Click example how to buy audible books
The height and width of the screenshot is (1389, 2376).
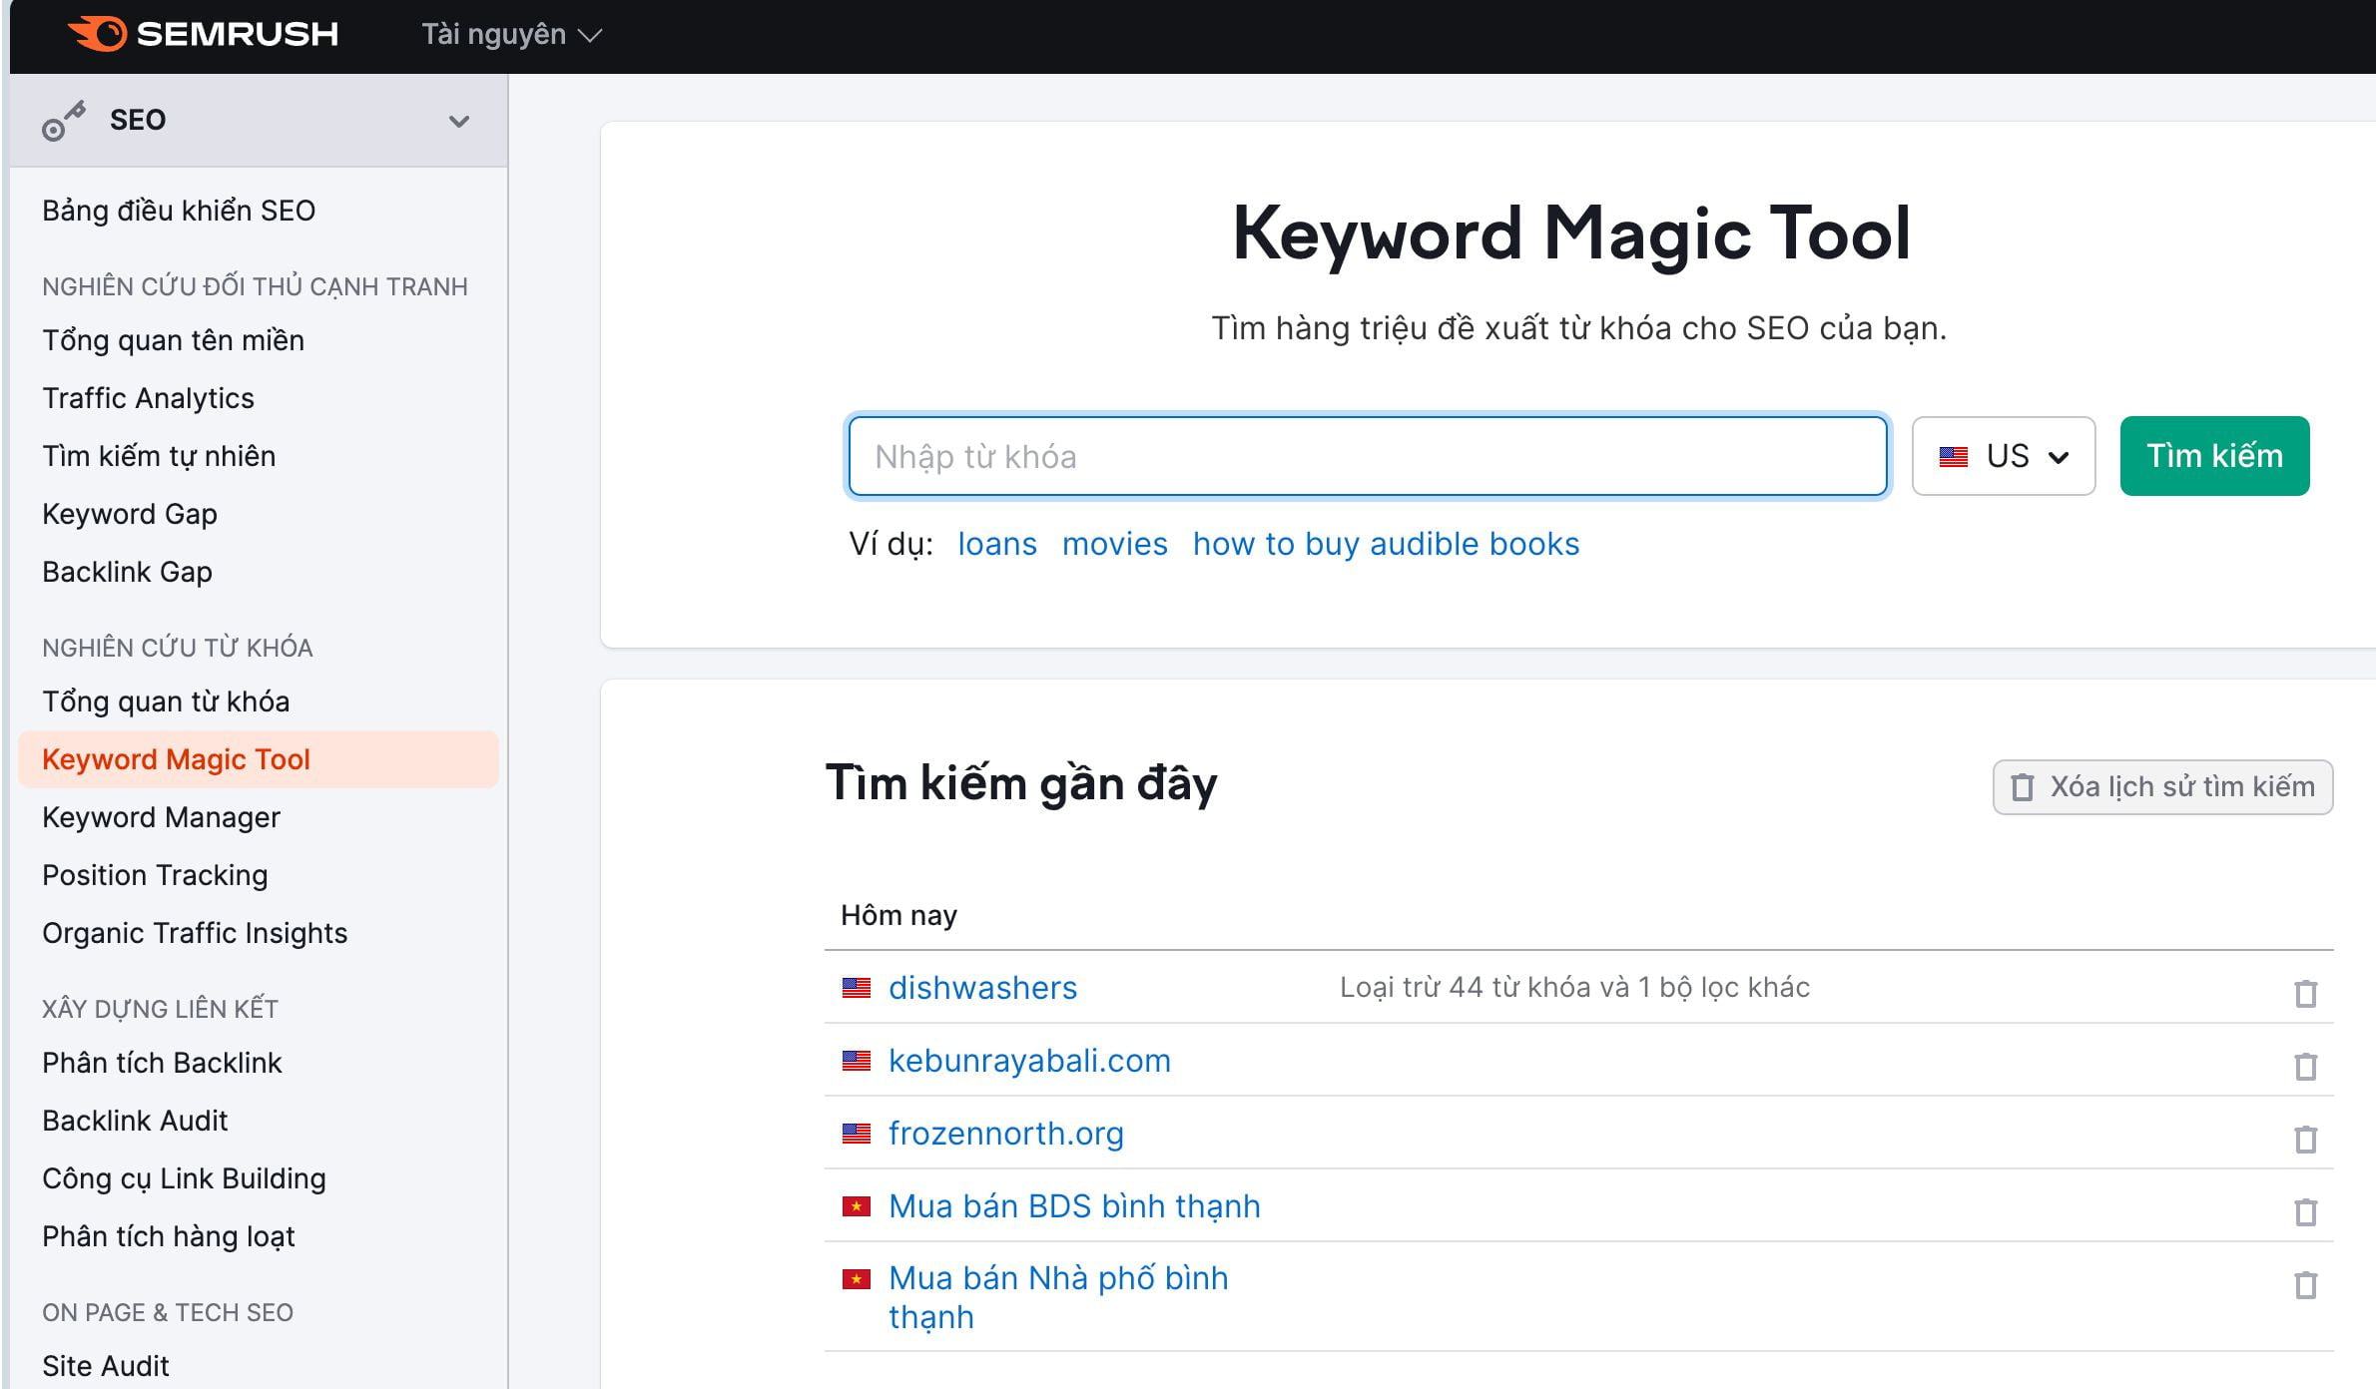point(1386,544)
